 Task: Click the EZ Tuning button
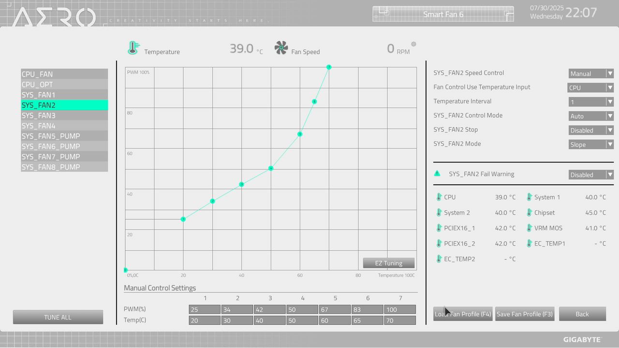[x=389, y=263]
